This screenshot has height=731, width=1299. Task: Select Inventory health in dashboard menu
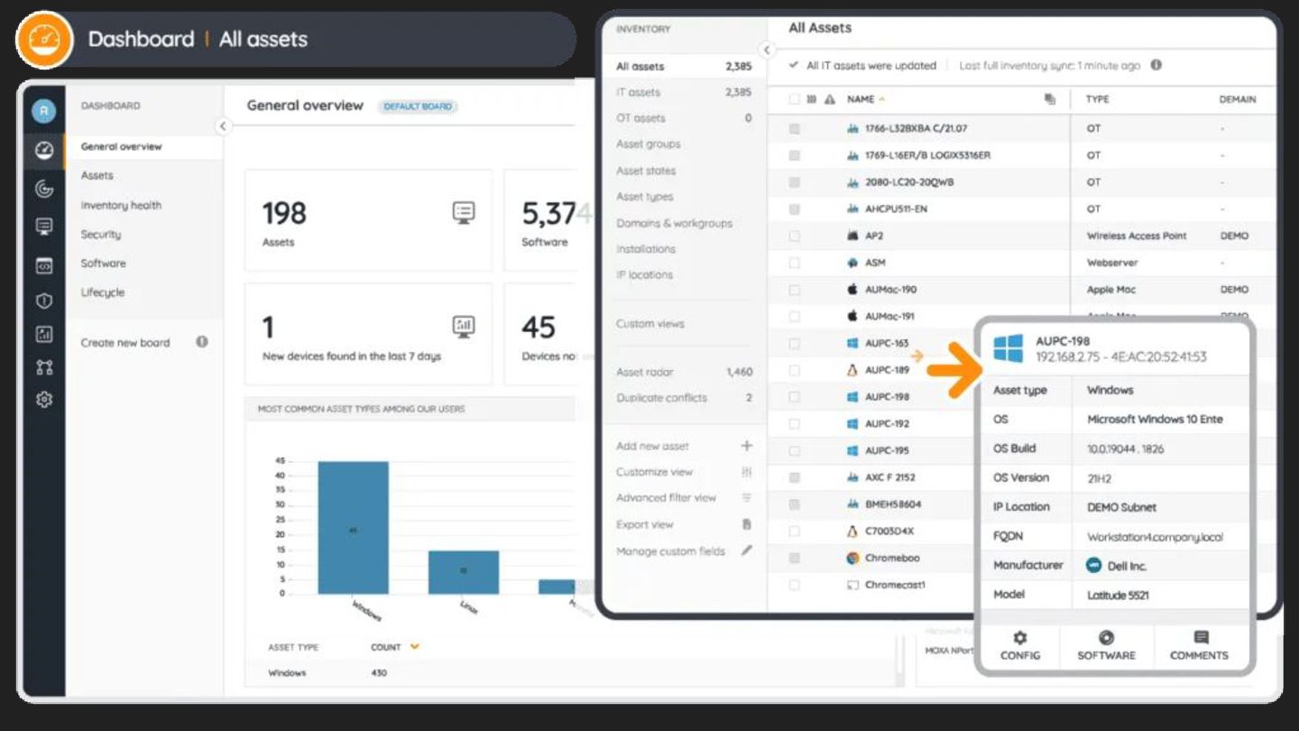(121, 205)
